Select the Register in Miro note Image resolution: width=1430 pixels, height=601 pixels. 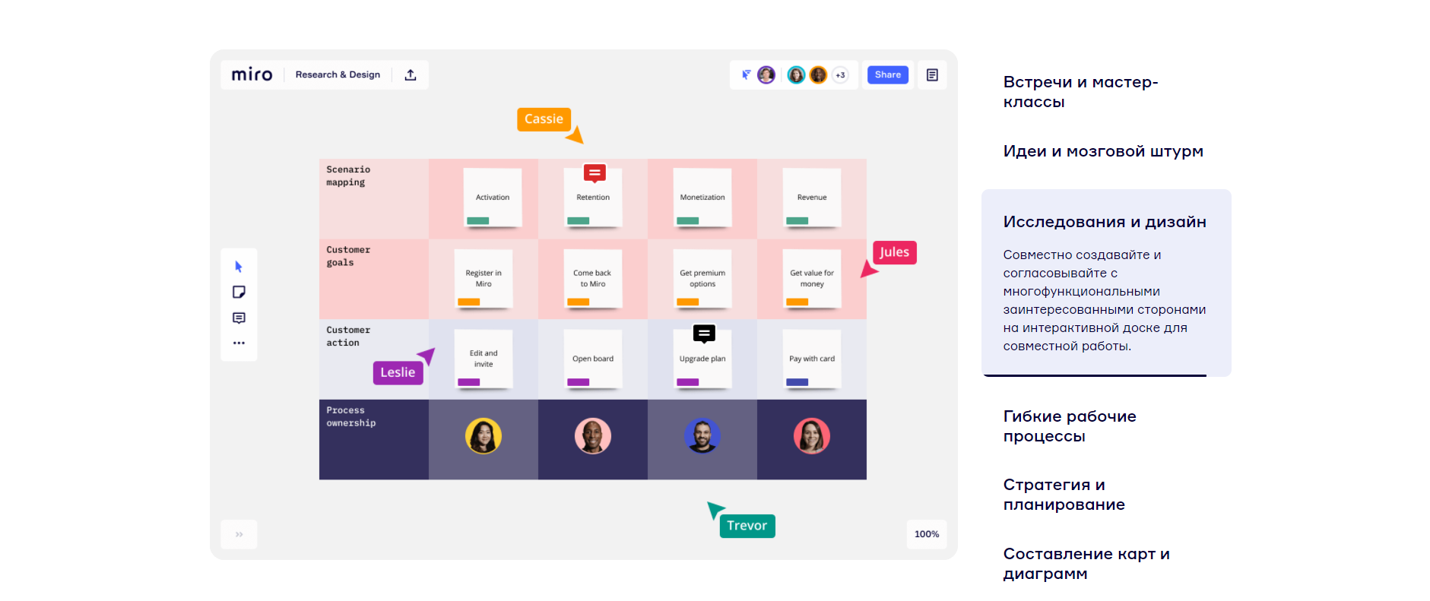[x=484, y=278]
